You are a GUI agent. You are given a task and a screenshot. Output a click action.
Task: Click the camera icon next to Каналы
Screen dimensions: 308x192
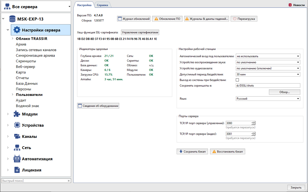point(17,137)
